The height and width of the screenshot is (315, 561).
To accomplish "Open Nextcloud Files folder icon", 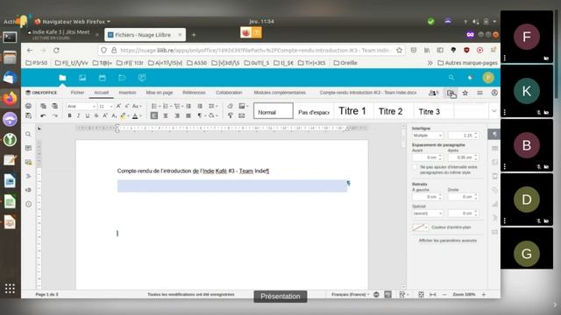I will 62,78.
